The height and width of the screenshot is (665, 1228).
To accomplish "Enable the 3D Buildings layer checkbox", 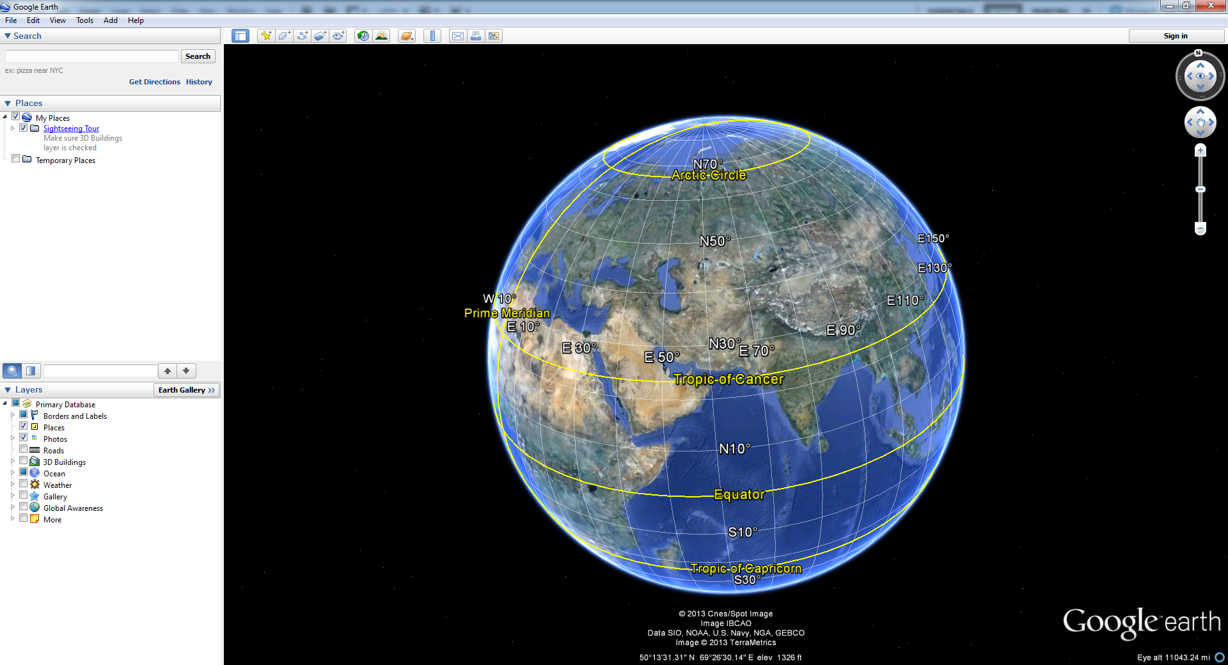I will coord(24,461).
